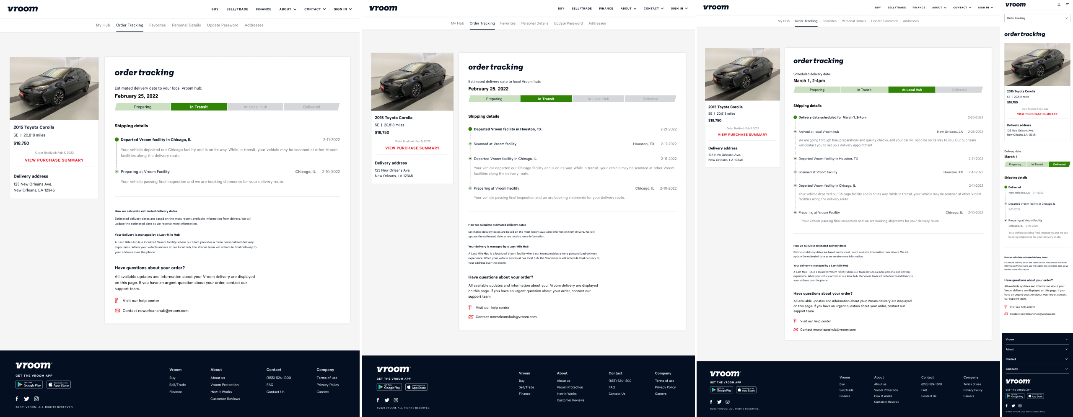Image resolution: width=1073 pixels, height=417 pixels.
Task: Tap Delivered progress step in mobile mockup
Action: point(1059,165)
